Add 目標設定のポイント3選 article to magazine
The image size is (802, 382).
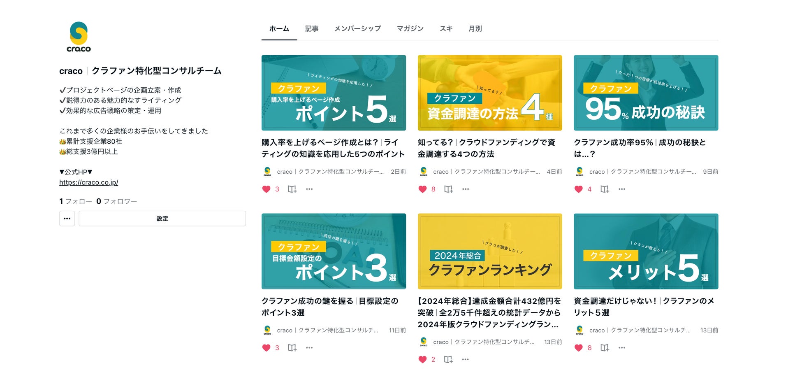click(x=292, y=348)
